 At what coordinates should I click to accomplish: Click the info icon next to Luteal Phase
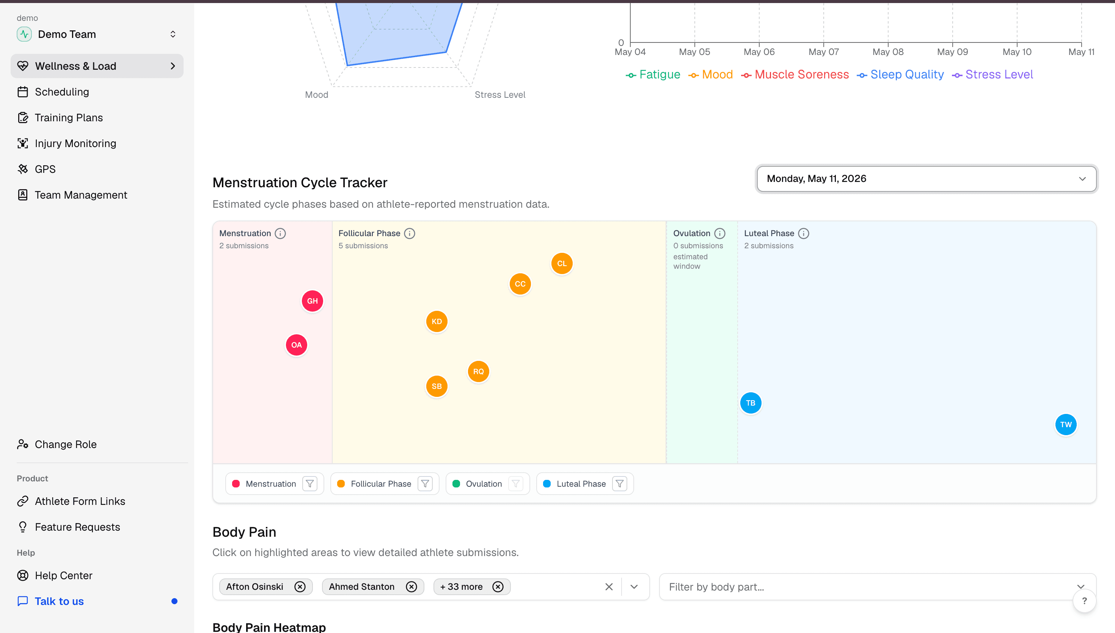(804, 233)
